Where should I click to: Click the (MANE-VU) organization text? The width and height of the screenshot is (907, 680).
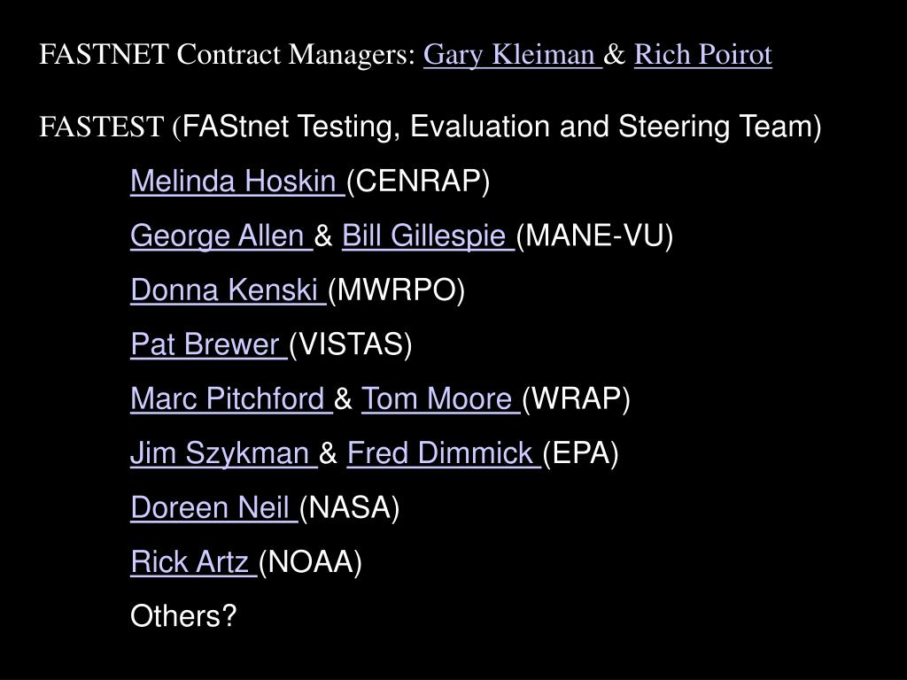coord(594,236)
